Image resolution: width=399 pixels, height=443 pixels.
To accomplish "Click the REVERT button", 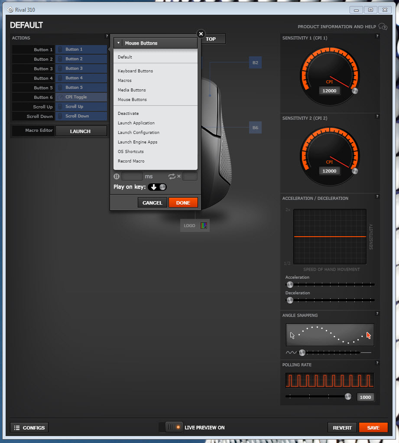I will (342, 428).
